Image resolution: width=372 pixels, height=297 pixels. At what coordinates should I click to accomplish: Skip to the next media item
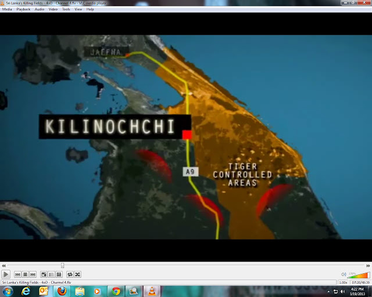tap(33, 274)
